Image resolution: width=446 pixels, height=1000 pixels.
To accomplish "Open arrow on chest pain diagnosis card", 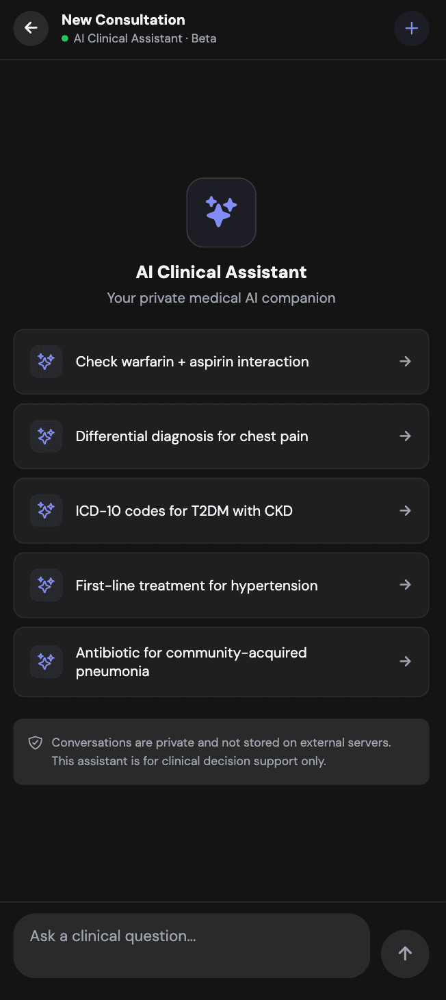I will (x=406, y=436).
